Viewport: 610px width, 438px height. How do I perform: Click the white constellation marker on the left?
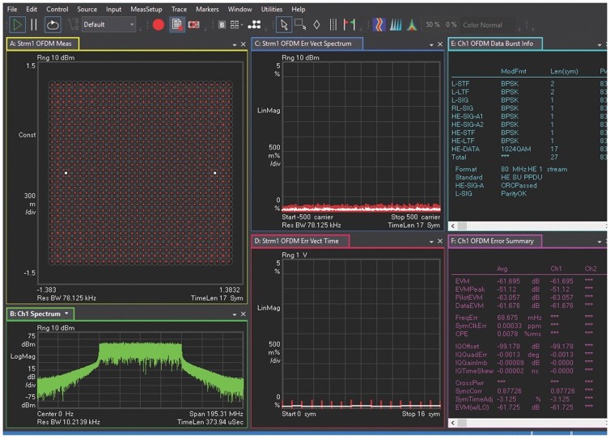(66, 173)
